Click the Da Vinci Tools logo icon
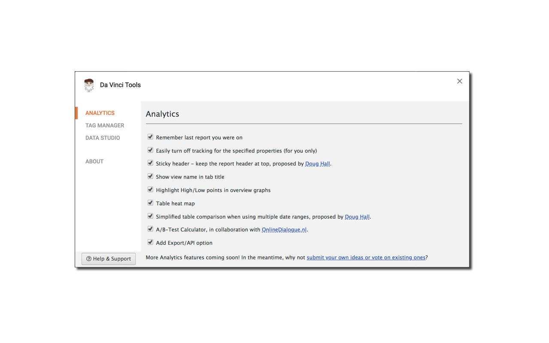 pyautogui.click(x=89, y=85)
